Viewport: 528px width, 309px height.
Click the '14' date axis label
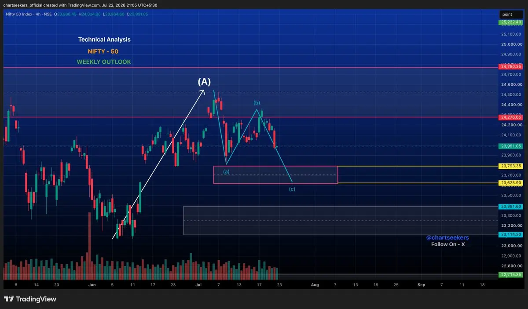tap(36, 285)
